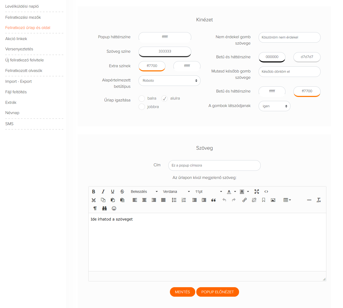This screenshot has width=343, height=308.
Task: Select balra form alignment option
Action: (142, 99)
